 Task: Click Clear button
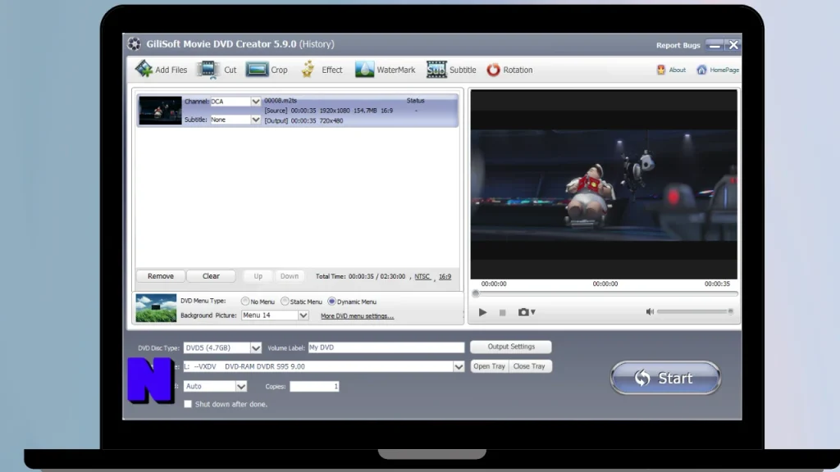point(211,276)
